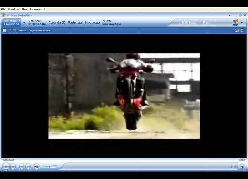Toggle repeat button above Stop
Screen dimensions: 248x179
[11, 159]
